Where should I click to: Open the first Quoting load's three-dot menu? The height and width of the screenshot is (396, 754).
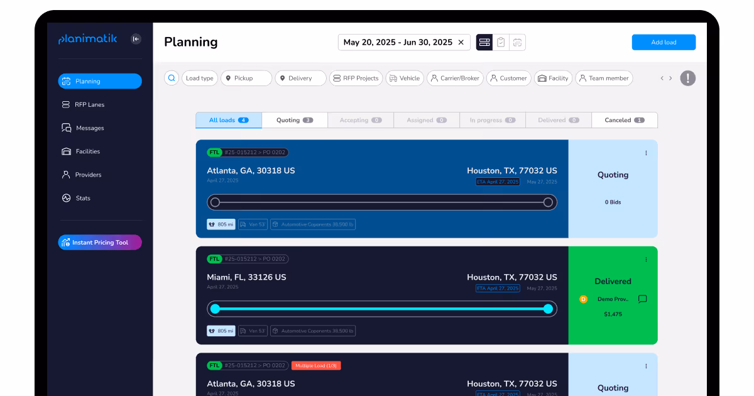pyautogui.click(x=646, y=153)
